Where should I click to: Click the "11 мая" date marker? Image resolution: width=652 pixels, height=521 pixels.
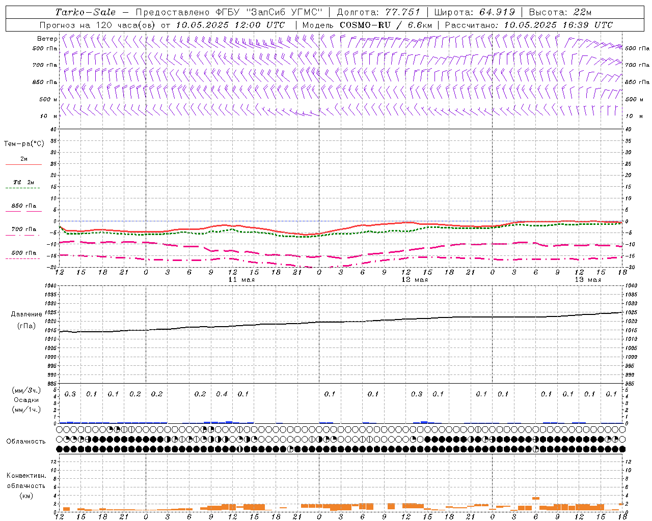point(241,280)
